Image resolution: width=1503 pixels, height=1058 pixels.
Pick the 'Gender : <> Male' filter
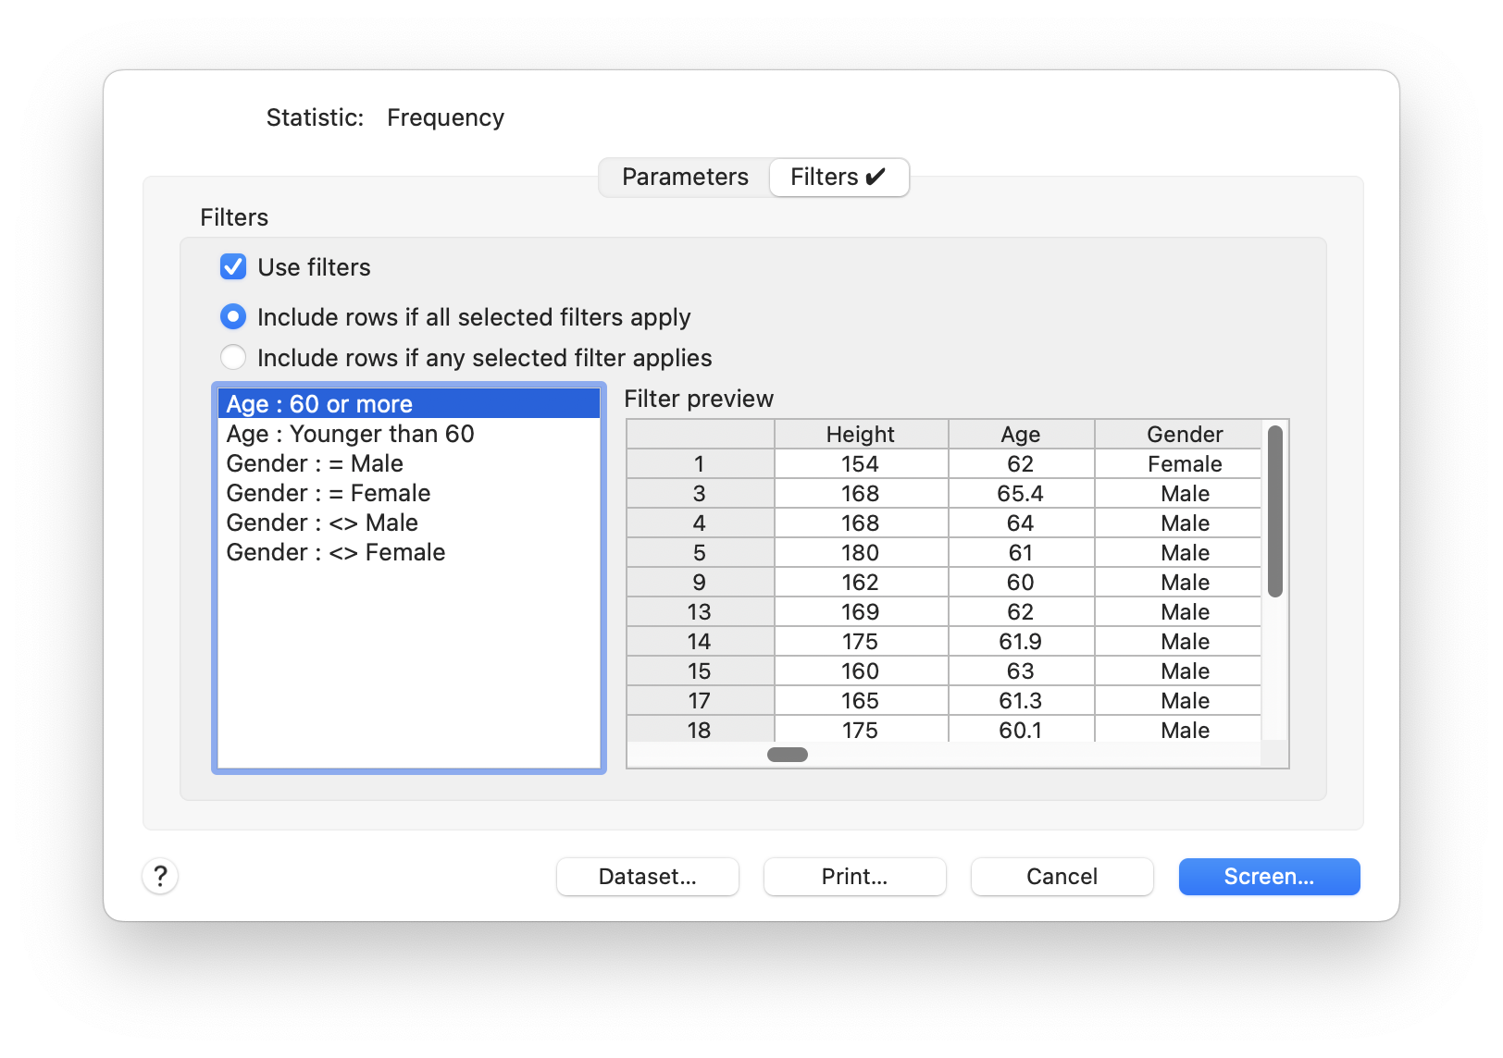click(x=322, y=523)
